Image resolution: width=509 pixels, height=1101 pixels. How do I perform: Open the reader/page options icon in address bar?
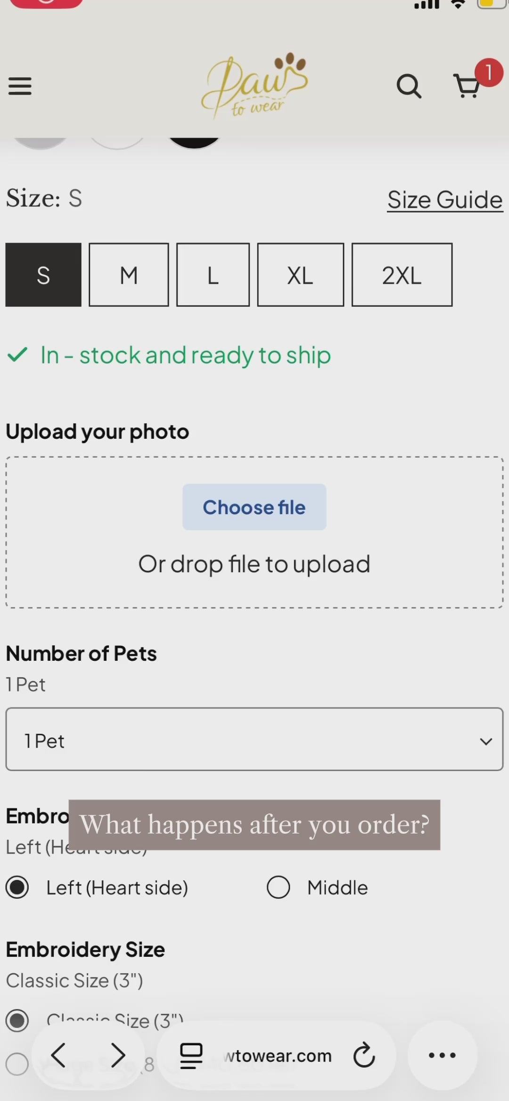click(191, 1055)
